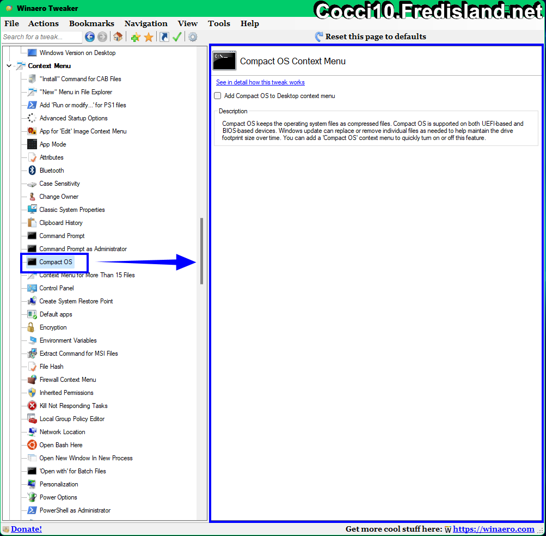Open bookmarks with the orange star icon
This screenshot has height=536, width=546.
pyautogui.click(x=149, y=36)
